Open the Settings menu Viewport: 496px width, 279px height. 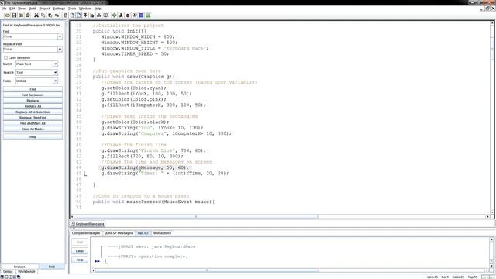click(x=59, y=9)
